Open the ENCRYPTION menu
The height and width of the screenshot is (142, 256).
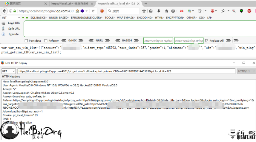175,18
